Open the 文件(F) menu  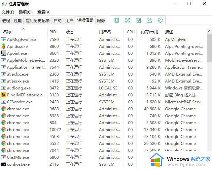8,12
